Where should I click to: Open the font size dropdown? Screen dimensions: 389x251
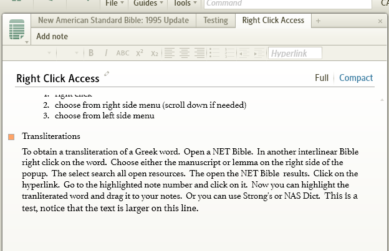click(77, 53)
